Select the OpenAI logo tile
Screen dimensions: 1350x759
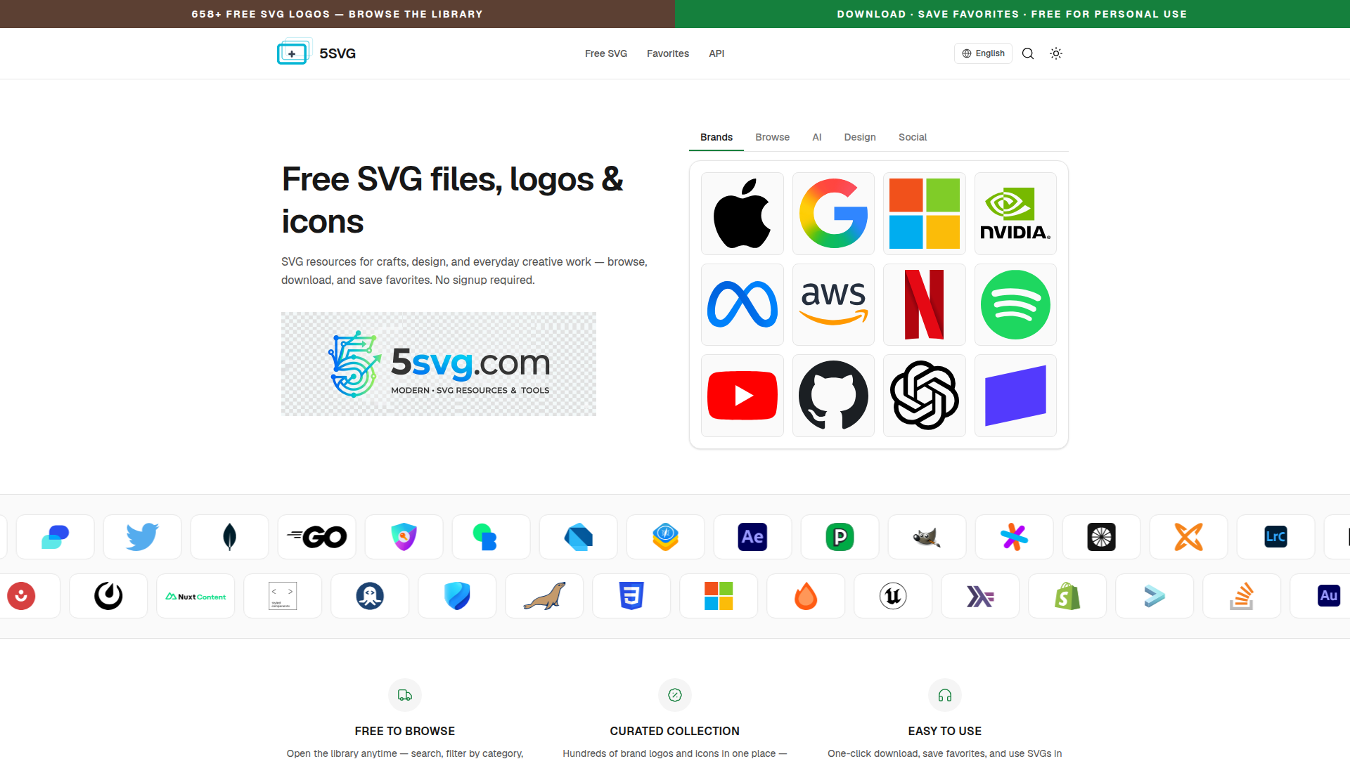[x=925, y=396]
